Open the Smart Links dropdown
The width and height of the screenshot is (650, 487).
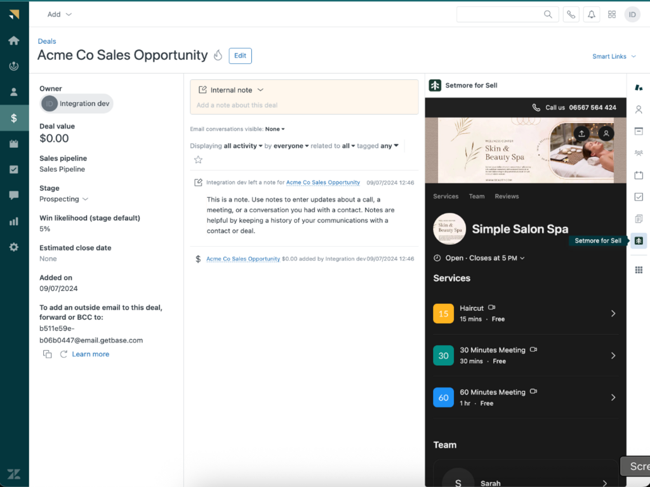[613, 56]
